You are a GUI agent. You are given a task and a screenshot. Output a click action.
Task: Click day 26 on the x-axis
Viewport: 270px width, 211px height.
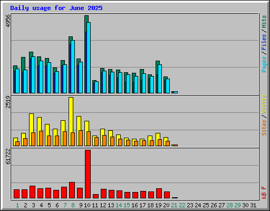[x=214, y=205]
